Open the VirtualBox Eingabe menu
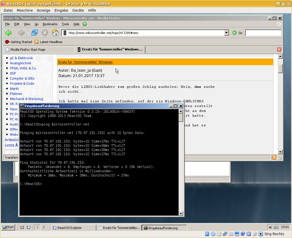The width and height of the screenshot is (292, 238). pos(61,10)
